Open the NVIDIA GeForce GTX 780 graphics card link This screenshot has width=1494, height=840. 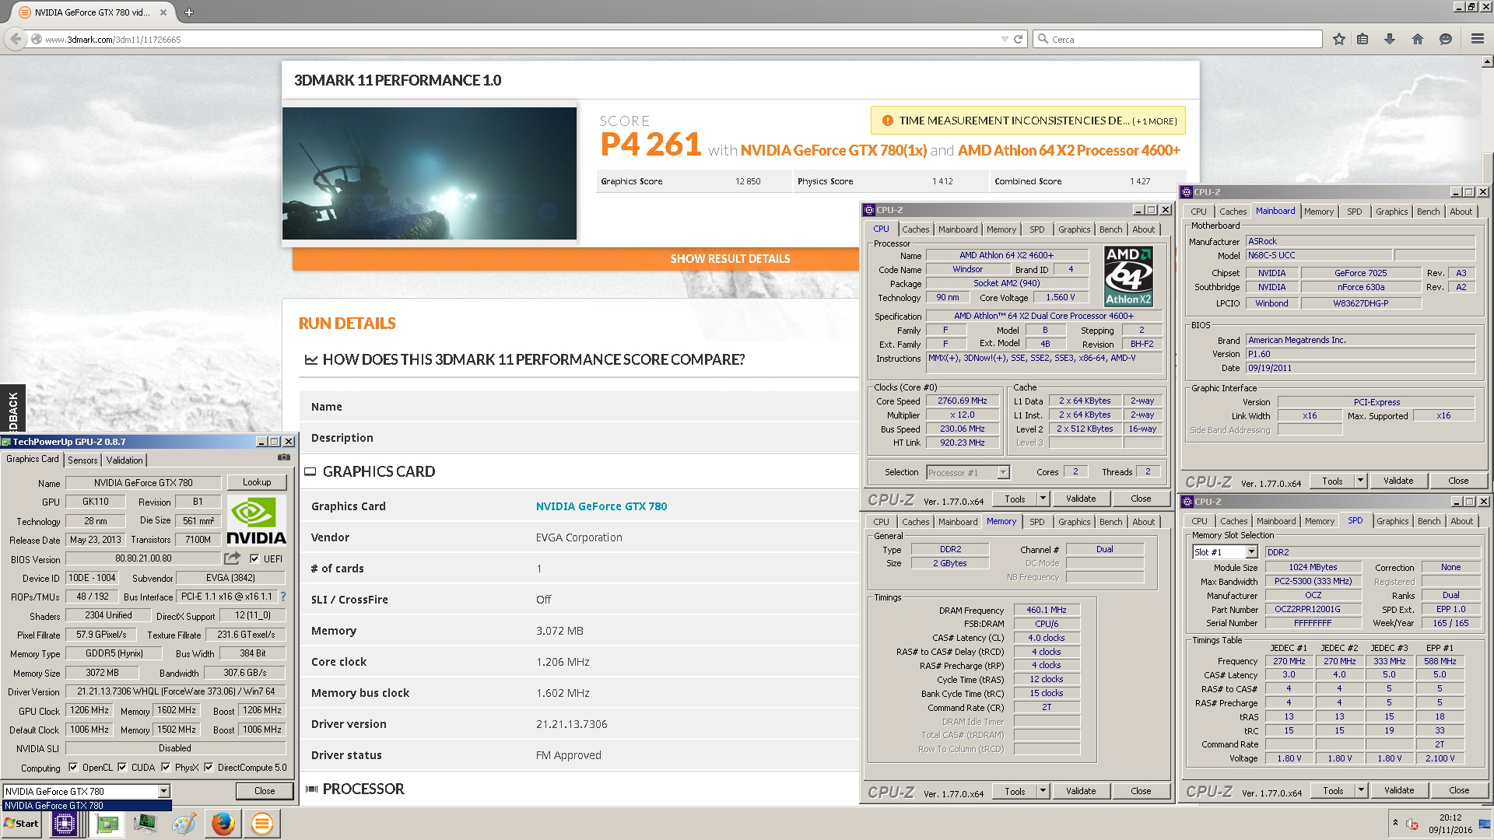coord(601,506)
